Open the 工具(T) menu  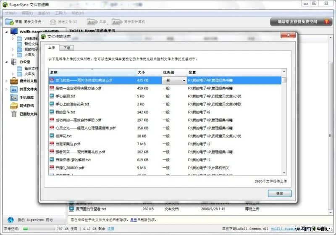(x=60, y=13)
